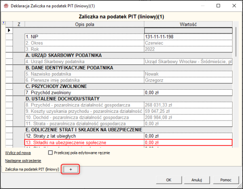Add new tab with the plus button

[x=71, y=169]
